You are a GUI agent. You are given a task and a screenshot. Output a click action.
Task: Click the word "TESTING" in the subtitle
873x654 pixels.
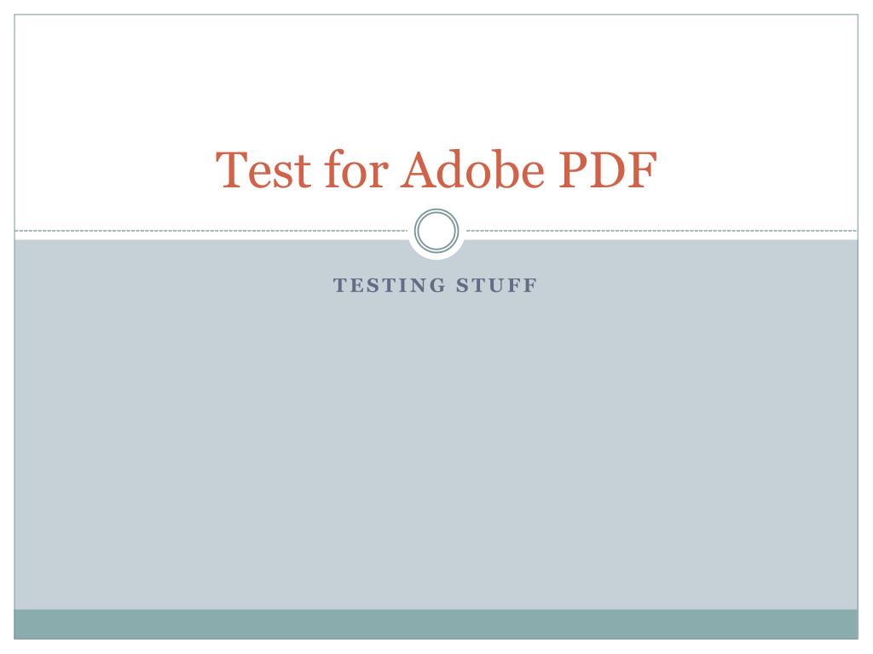[x=389, y=285]
